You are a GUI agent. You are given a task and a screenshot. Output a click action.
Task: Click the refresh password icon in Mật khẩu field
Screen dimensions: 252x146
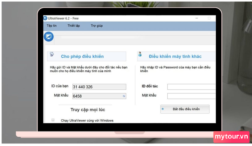(124, 96)
